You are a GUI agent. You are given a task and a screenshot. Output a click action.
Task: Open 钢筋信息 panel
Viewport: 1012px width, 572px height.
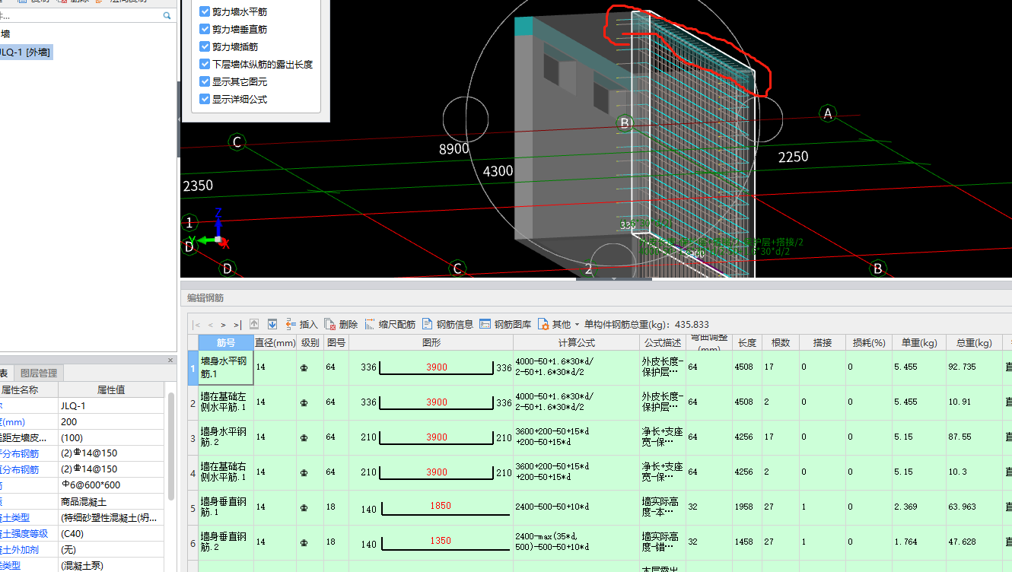click(x=447, y=324)
